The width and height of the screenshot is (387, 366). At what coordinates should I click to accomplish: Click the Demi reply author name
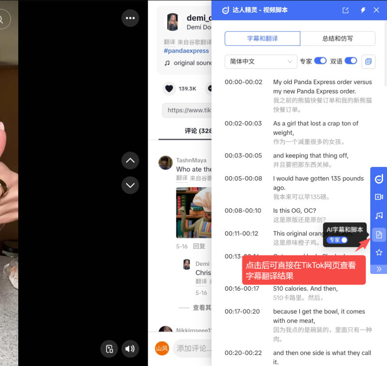(203, 264)
